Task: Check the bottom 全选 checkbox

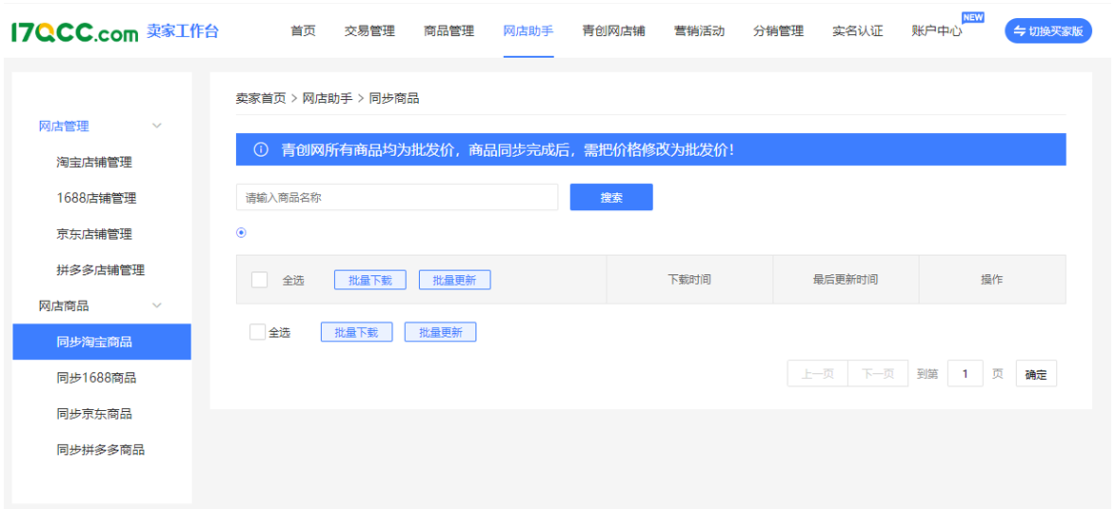Action: point(257,332)
